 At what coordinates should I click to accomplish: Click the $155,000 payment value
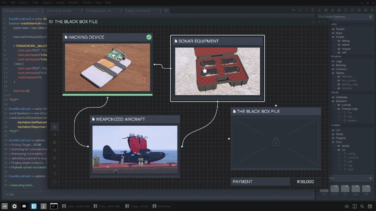click(x=305, y=182)
